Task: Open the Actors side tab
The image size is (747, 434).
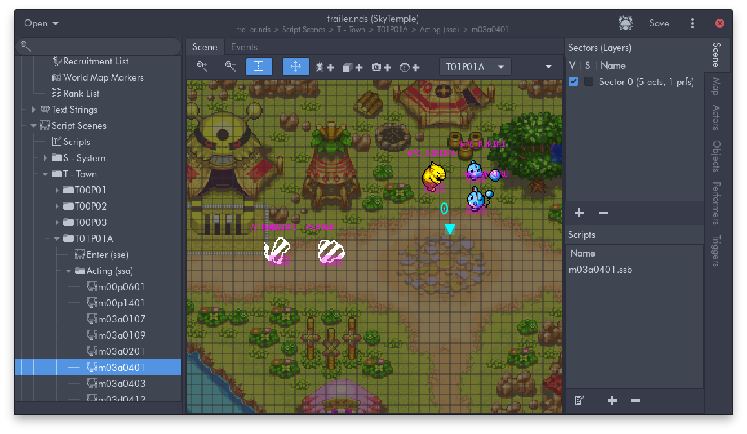Action: (716, 117)
